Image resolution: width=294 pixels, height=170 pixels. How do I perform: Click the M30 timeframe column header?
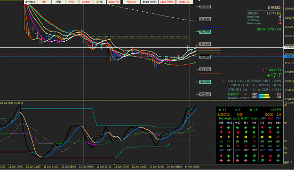[x=238, y=123]
